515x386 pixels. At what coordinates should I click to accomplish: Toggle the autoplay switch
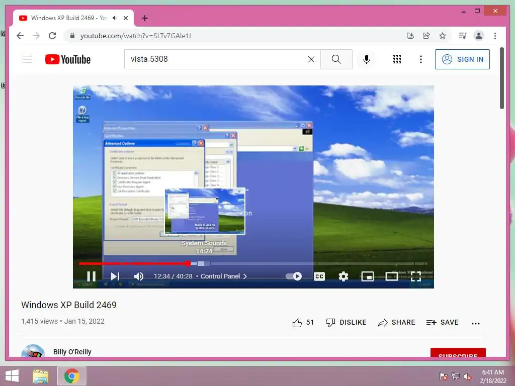click(294, 276)
